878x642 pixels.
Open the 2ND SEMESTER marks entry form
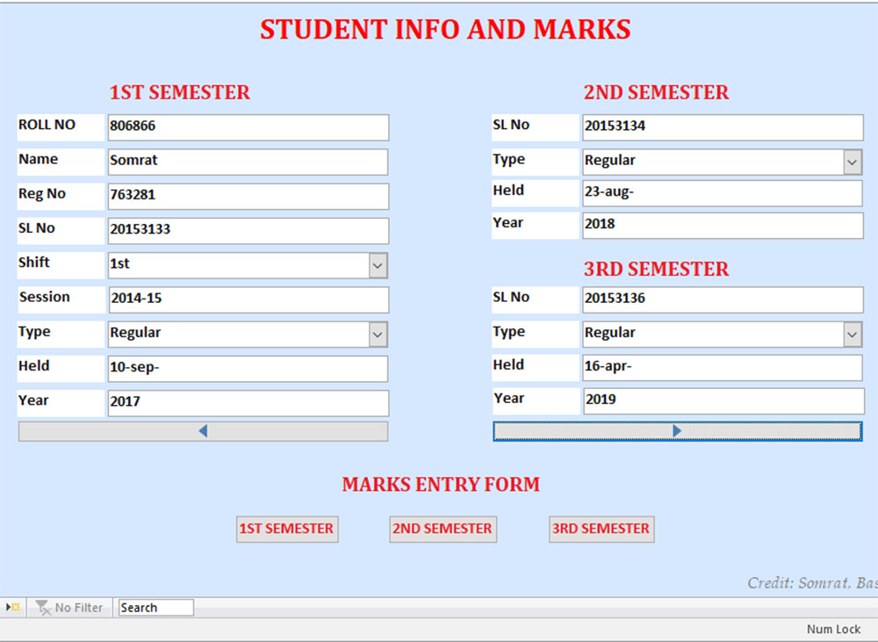tap(443, 529)
